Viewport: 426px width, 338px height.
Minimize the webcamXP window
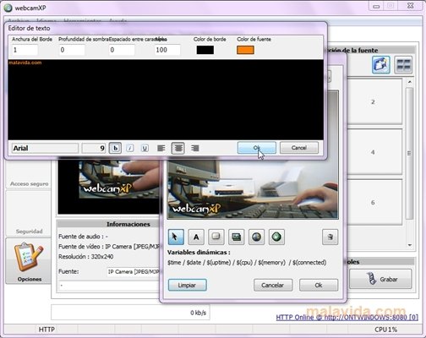[x=376, y=6]
